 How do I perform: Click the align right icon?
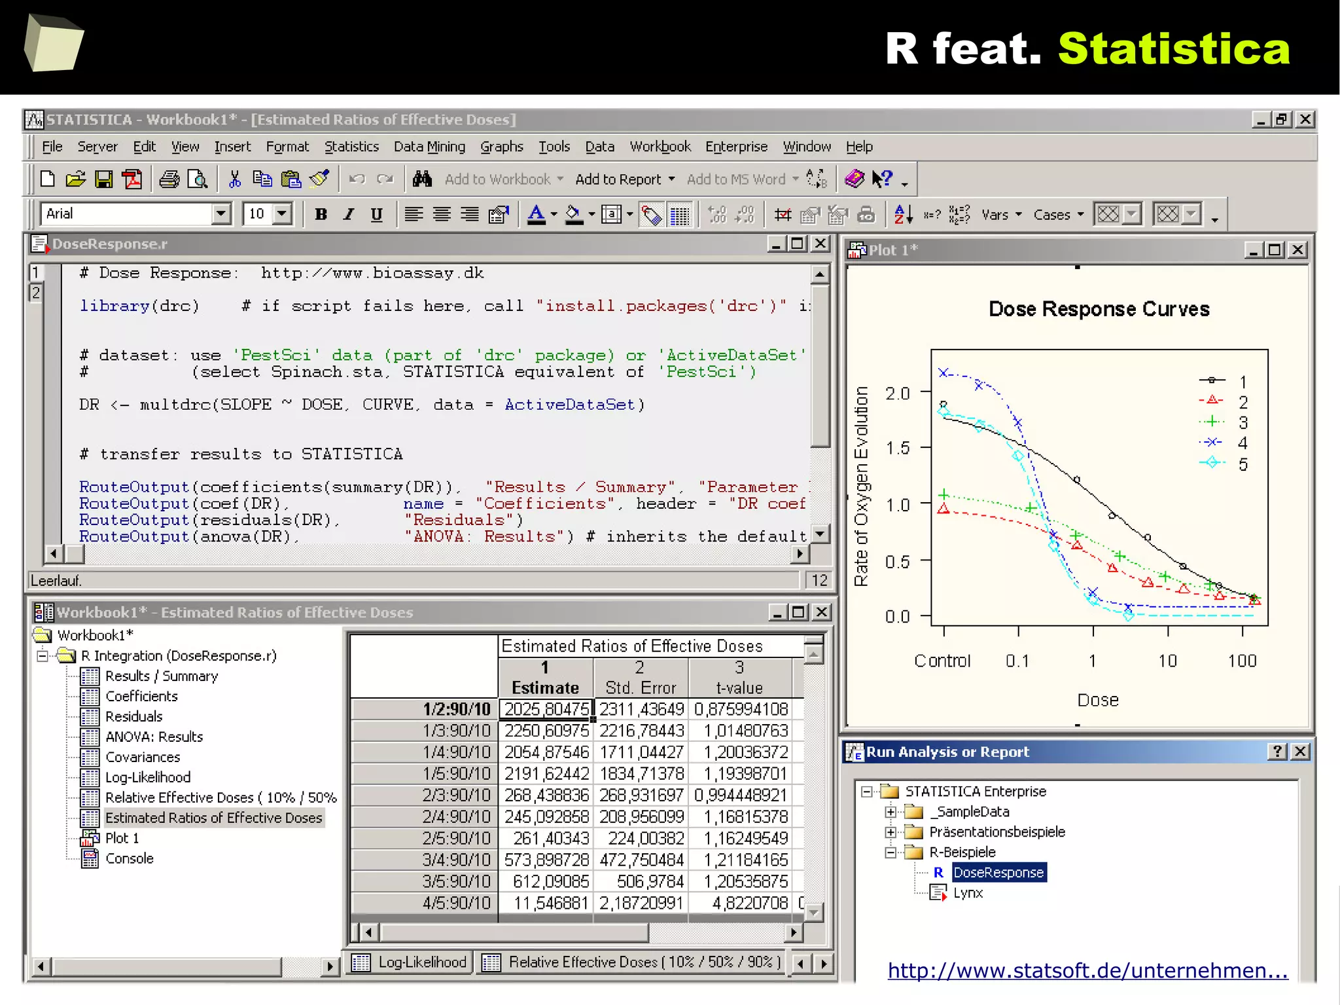point(470,214)
